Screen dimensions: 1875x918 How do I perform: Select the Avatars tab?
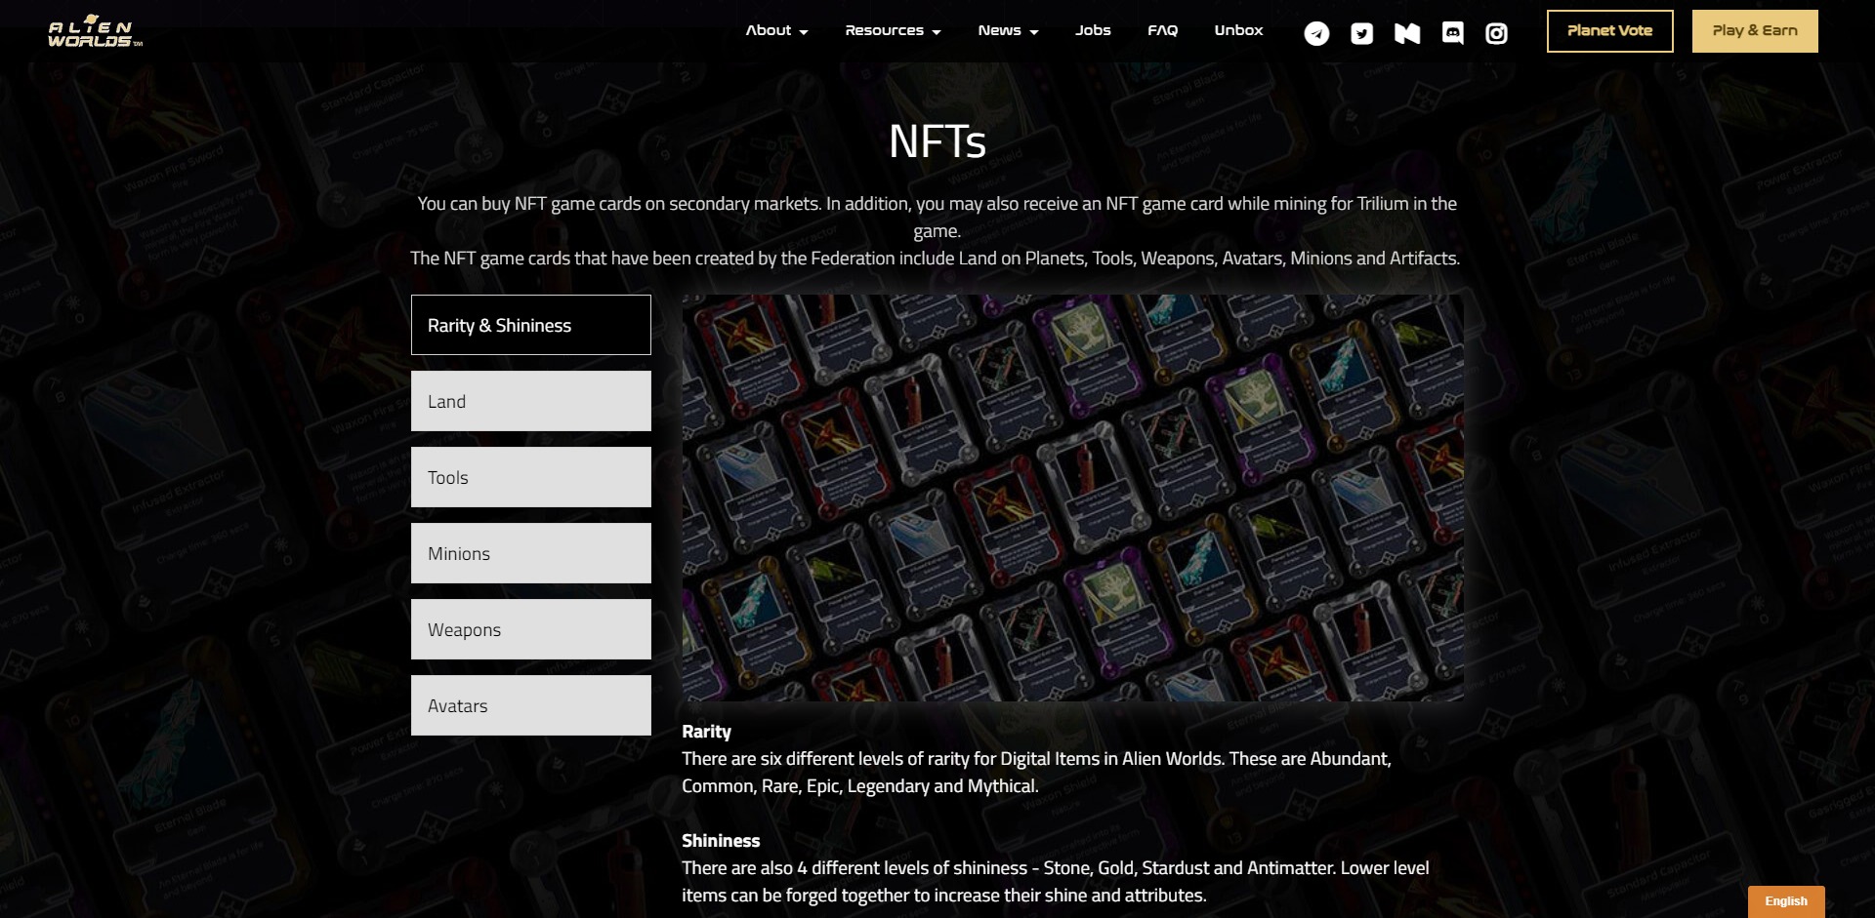pos(531,705)
